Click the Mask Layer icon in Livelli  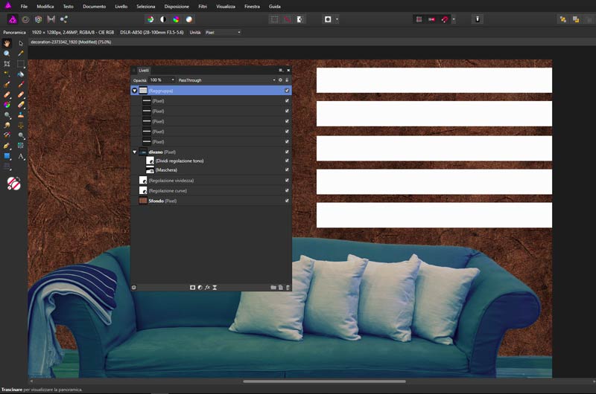(192, 288)
